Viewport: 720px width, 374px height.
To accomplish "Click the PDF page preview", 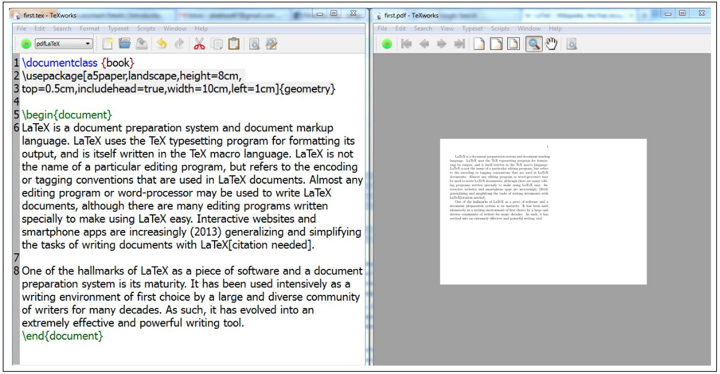I will click(543, 211).
